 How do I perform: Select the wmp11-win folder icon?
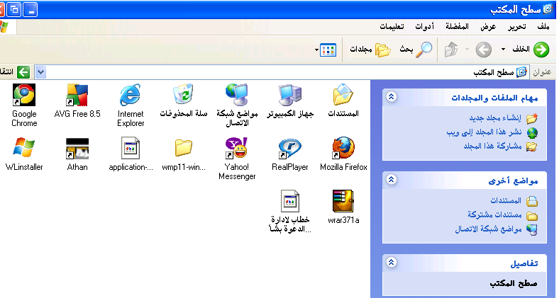coord(184,147)
